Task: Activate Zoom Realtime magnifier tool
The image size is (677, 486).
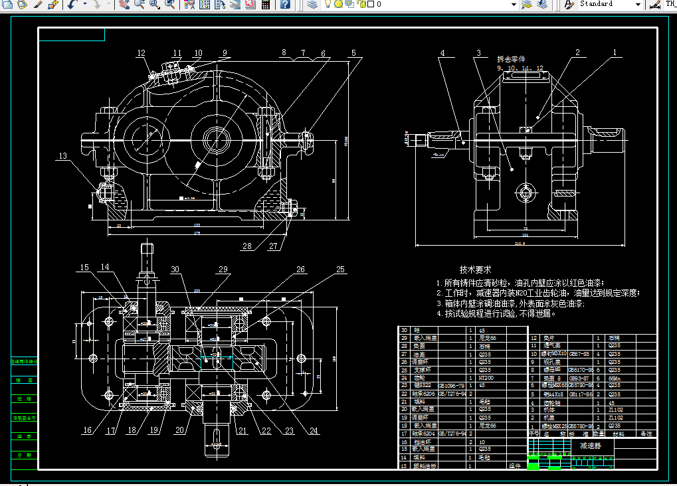Action: [x=140, y=4]
